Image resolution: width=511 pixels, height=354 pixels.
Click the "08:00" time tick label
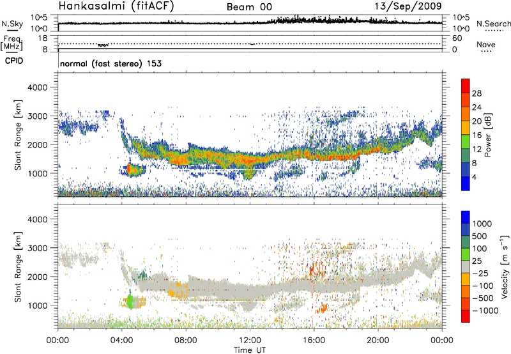tap(186, 341)
